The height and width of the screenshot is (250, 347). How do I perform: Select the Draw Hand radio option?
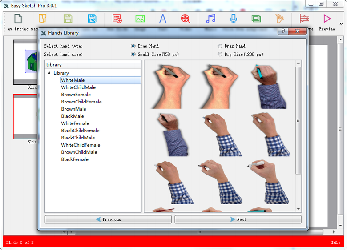133,46
